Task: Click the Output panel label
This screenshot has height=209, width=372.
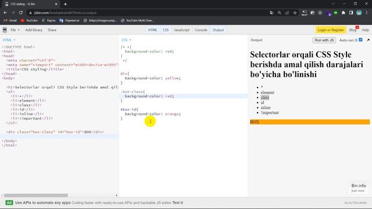Action: click(x=256, y=40)
